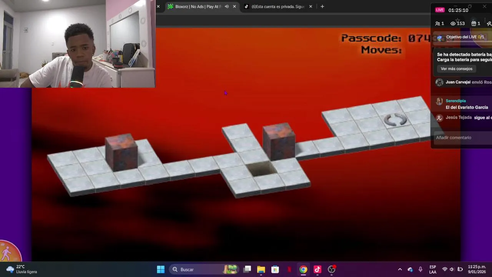Open a new browser tab
Viewport: 492px width, 277px height.
(x=322, y=7)
